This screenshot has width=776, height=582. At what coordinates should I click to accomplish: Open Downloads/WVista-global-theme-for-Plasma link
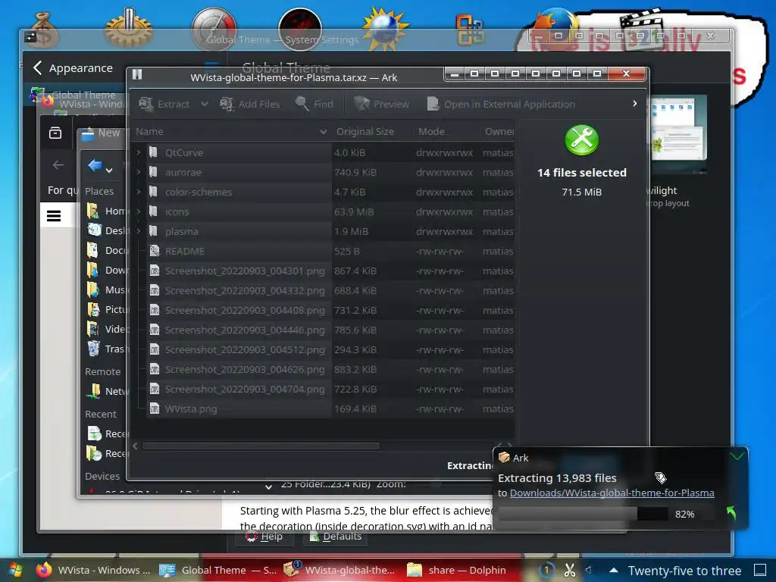[x=612, y=493]
